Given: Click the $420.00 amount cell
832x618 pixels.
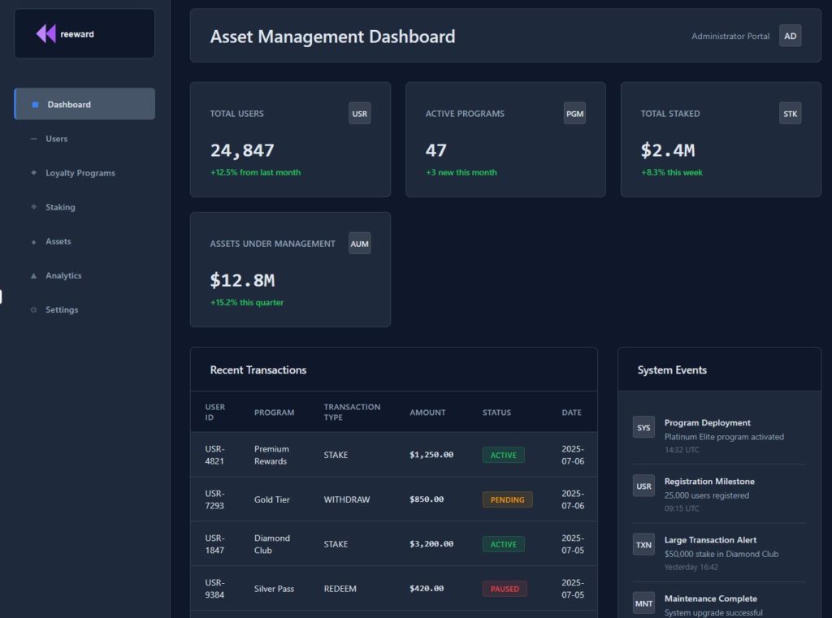Looking at the screenshot, I should pyautogui.click(x=427, y=588).
